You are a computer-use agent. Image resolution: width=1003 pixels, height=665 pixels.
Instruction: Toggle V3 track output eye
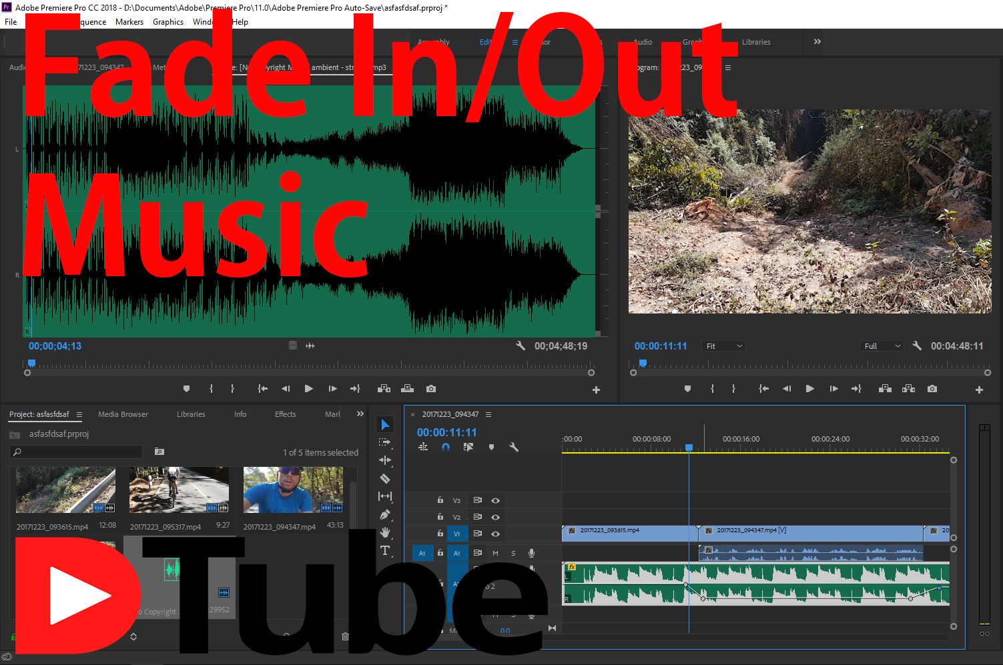coord(495,500)
